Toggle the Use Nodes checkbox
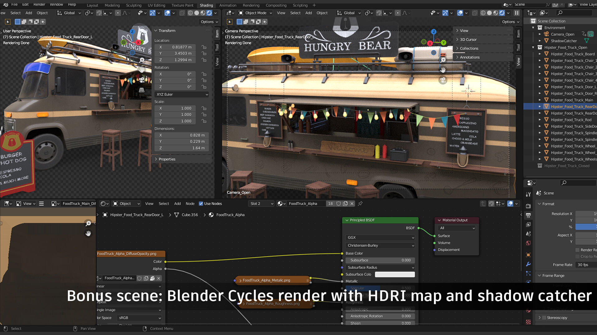 click(201, 203)
